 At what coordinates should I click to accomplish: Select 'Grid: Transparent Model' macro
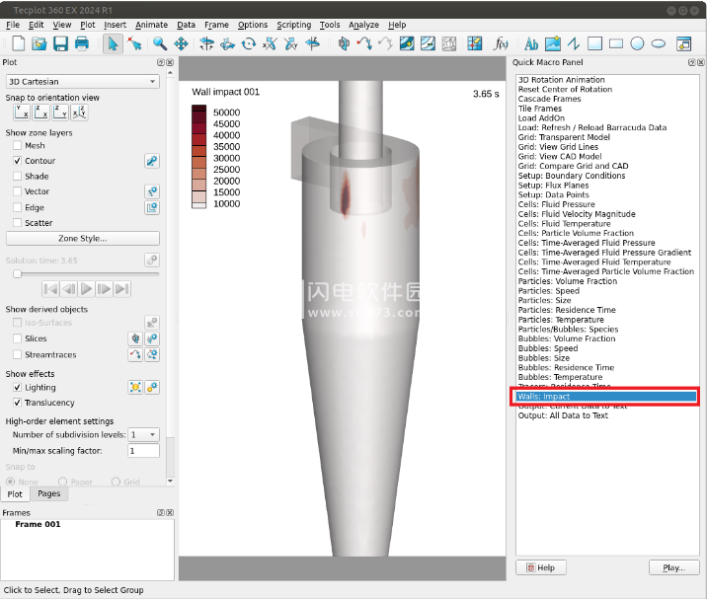tap(564, 137)
